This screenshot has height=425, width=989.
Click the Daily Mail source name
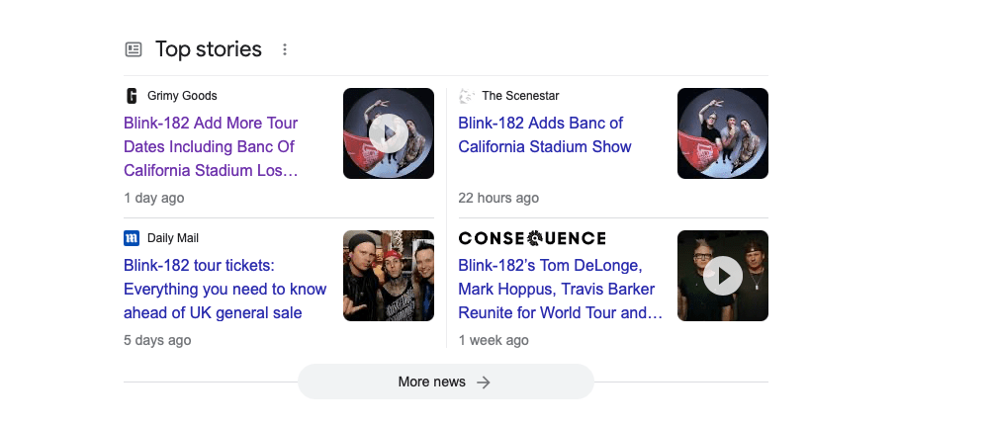click(173, 238)
